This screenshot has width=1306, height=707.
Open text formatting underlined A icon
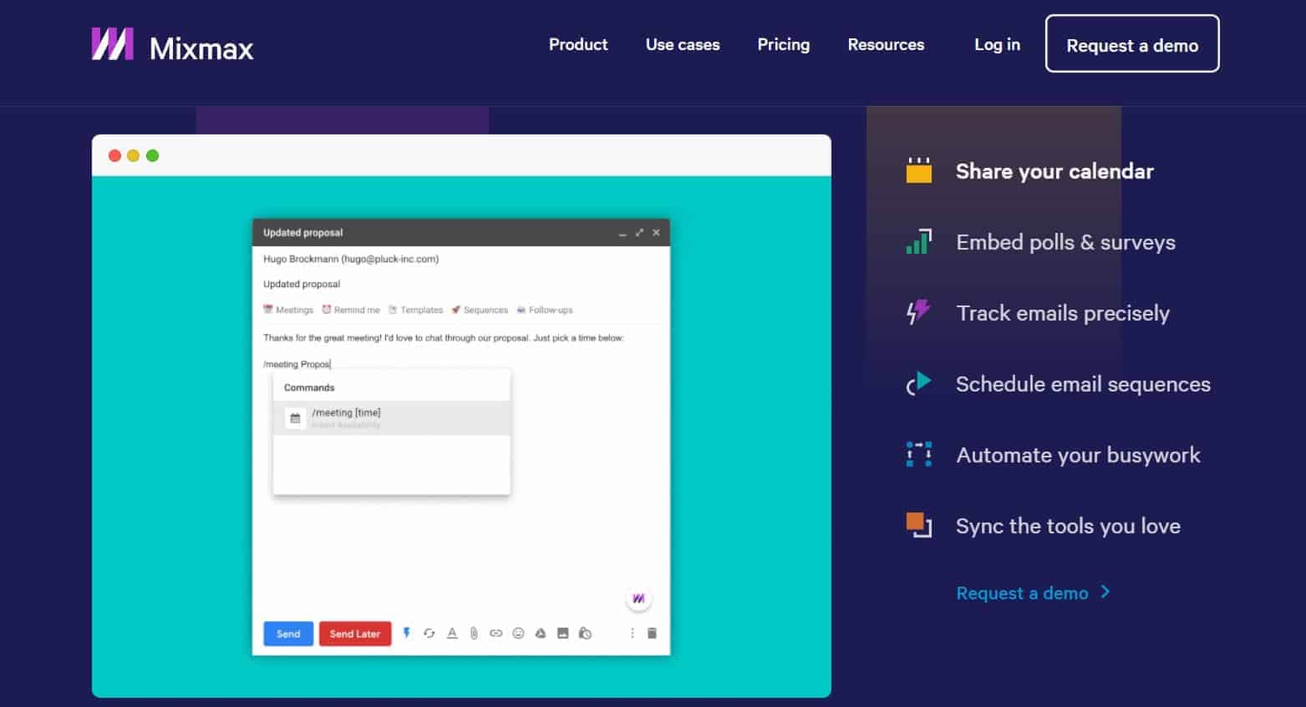pyautogui.click(x=452, y=634)
